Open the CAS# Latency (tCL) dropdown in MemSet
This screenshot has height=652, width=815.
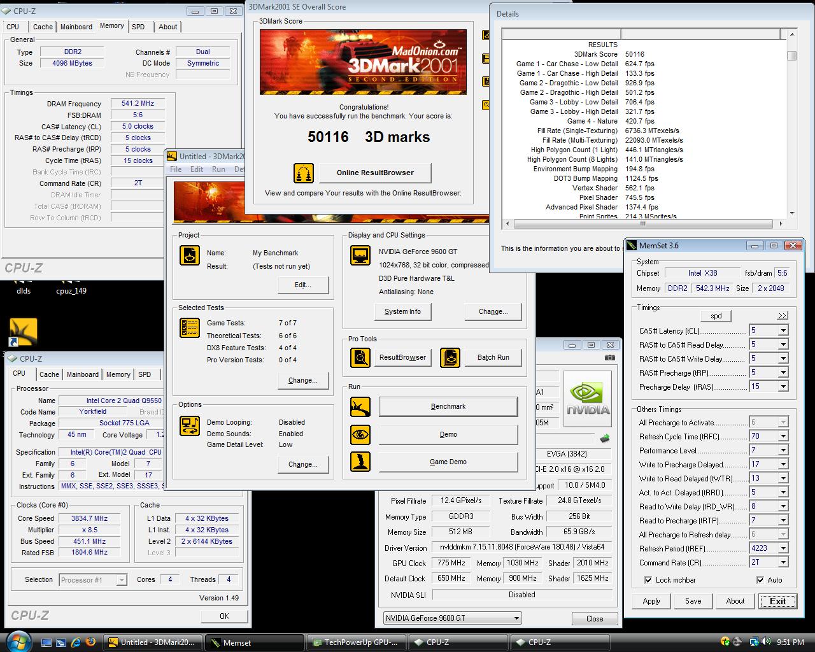click(783, 330)
